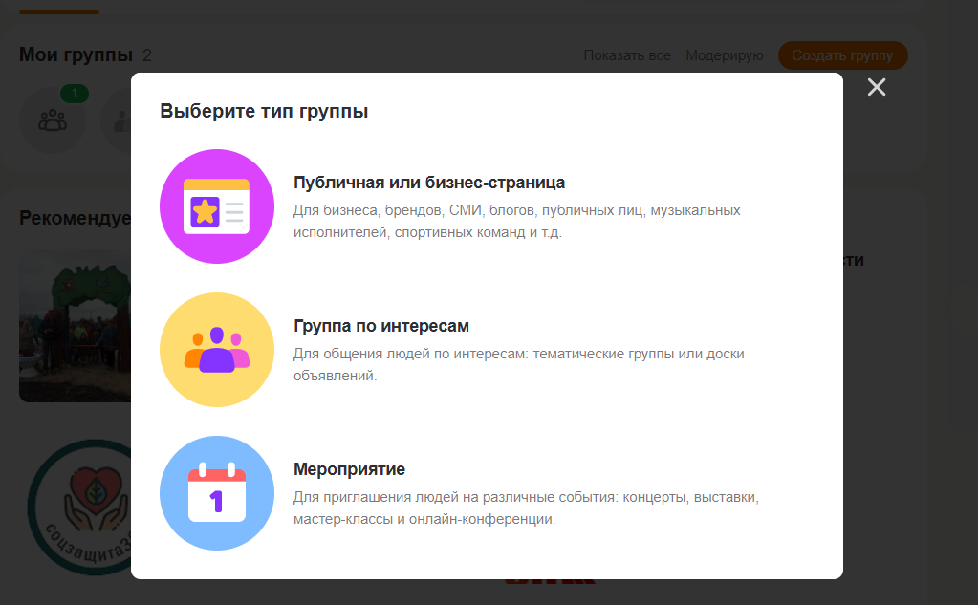Pick the blue calendar event icon

(216, 493)
